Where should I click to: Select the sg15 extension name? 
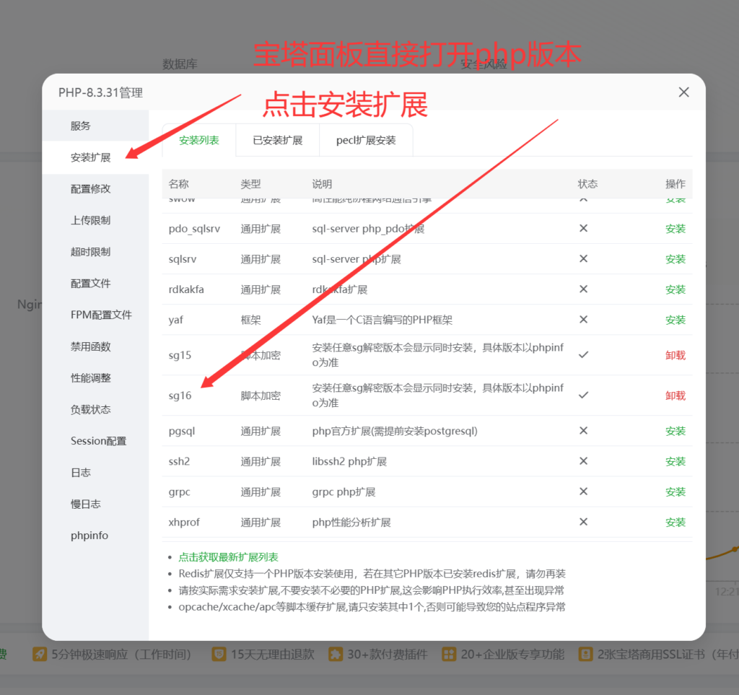(x=180, y=355)
